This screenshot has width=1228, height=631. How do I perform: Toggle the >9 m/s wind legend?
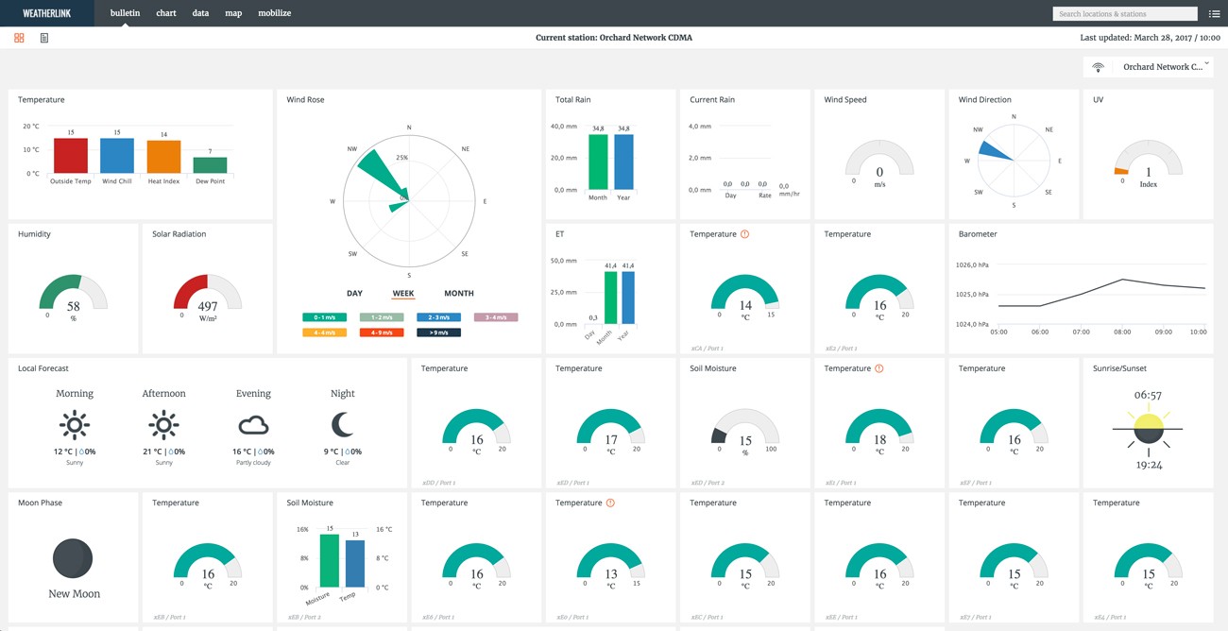coord(438,333)
